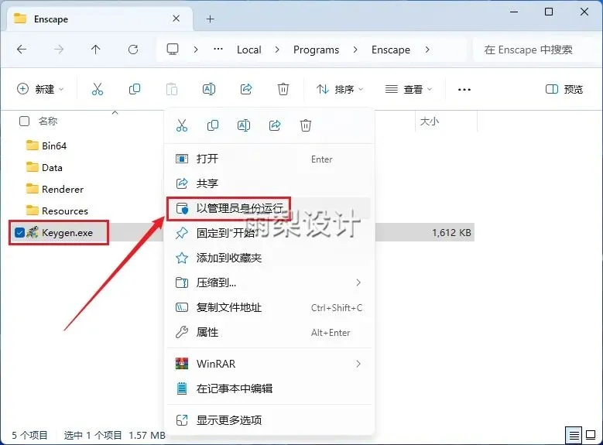Expand the chevron after the PC icon
The image size is (603, 445).
click(196, 50)
